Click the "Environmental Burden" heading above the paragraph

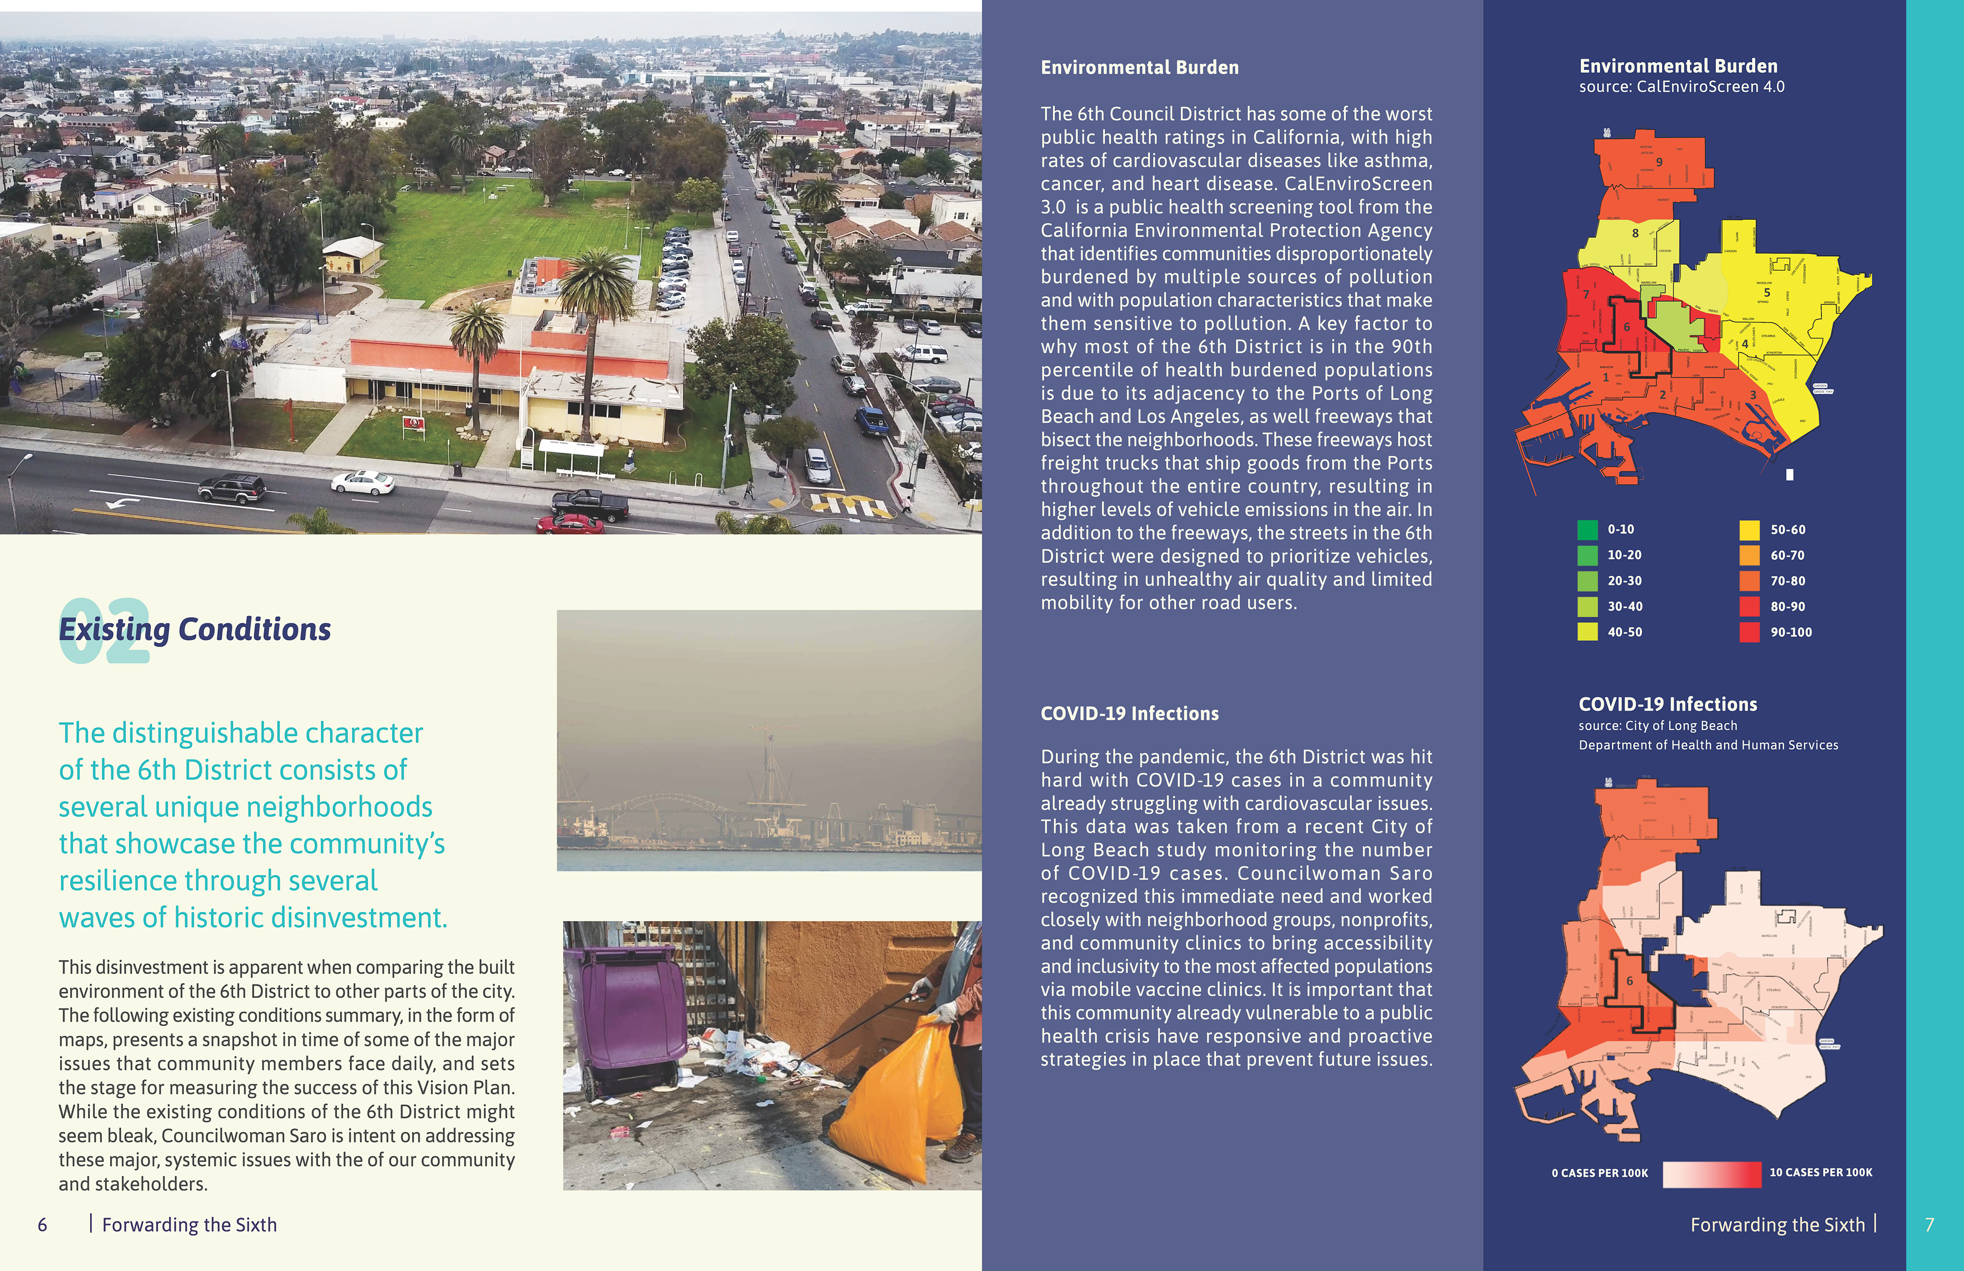1140,68
